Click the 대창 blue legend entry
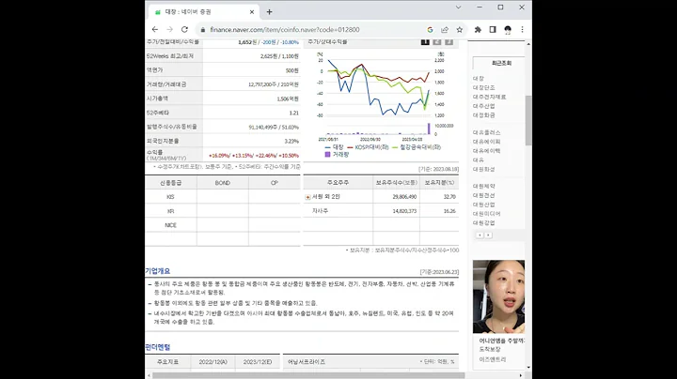The width and height of the screenshot is (677, 379). tap(334, 147)
